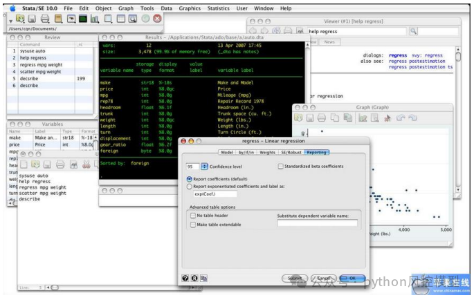Select Report coefficients (default) radio button
Image resolution: width=474 pixels, height=300 pixels.
point(189,179)
